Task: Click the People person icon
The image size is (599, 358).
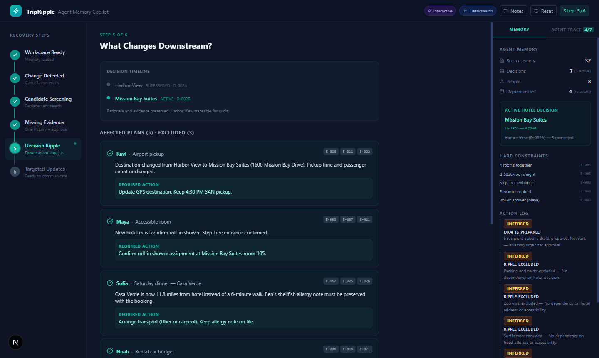Action: coord(502,82)
